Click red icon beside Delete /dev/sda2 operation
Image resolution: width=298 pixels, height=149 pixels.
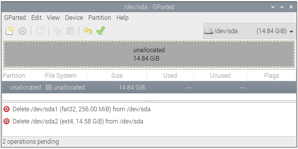click(6, 121)
